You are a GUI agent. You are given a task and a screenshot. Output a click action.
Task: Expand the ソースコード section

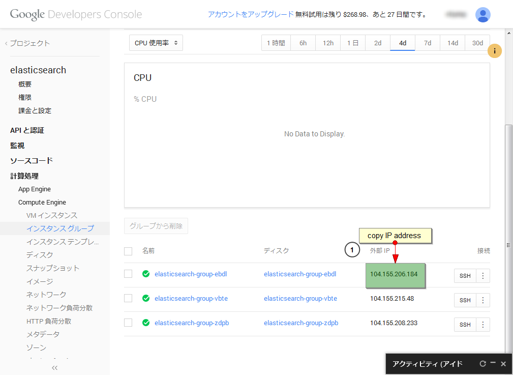point(32,160)
